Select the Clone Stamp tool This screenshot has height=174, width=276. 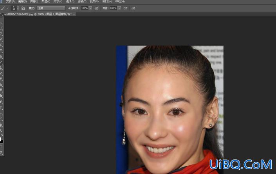(x=1, y=68)
